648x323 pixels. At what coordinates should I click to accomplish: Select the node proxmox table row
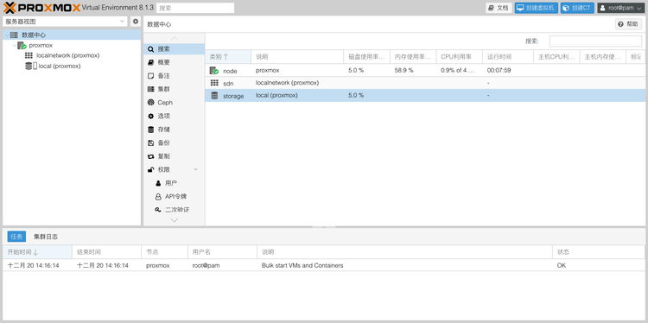coord(426,70)
